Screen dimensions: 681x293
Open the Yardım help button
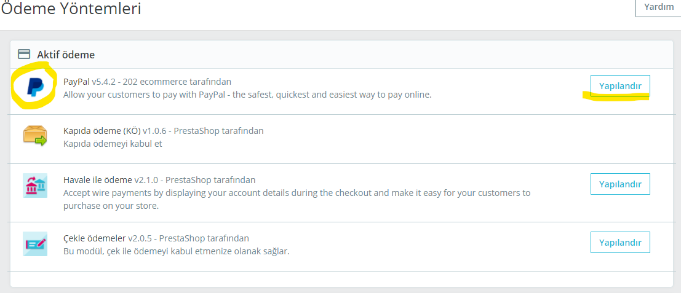(x=658, y=7)
